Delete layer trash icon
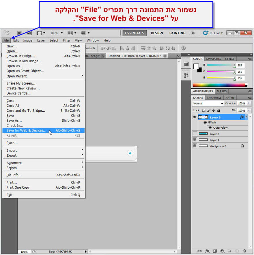 coord(244,251)
